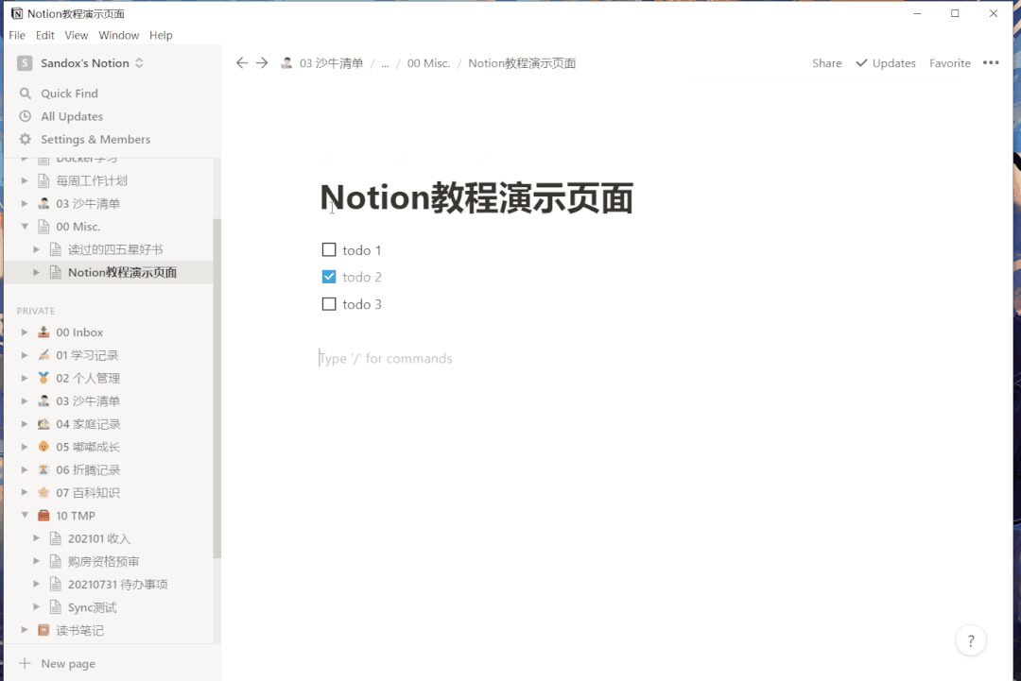
Task: Select Quick Find in sidebar
Action: tap(69, 94)
